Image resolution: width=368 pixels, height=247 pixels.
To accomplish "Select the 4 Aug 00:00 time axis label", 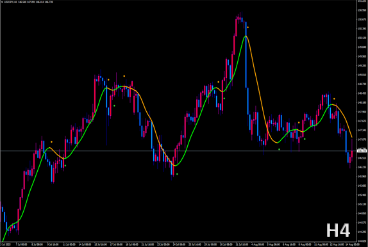I will pos(258,244).
